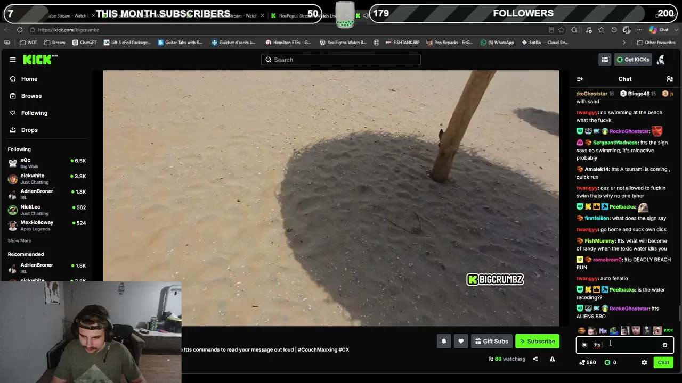Open the Other favourites folder
Viewport: 682px width, 383px height.
(656, 43)
